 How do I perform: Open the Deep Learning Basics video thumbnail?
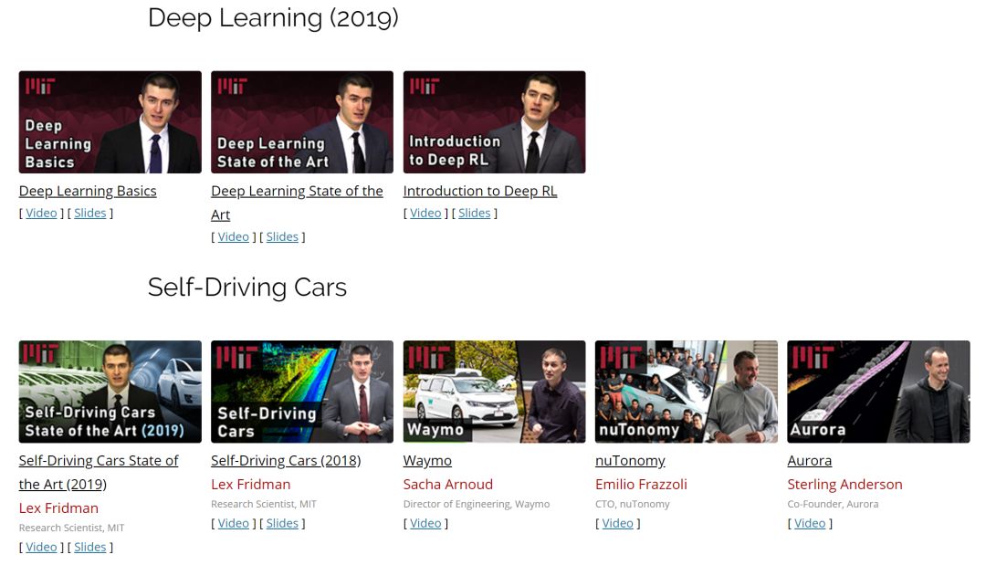point(110,122)
